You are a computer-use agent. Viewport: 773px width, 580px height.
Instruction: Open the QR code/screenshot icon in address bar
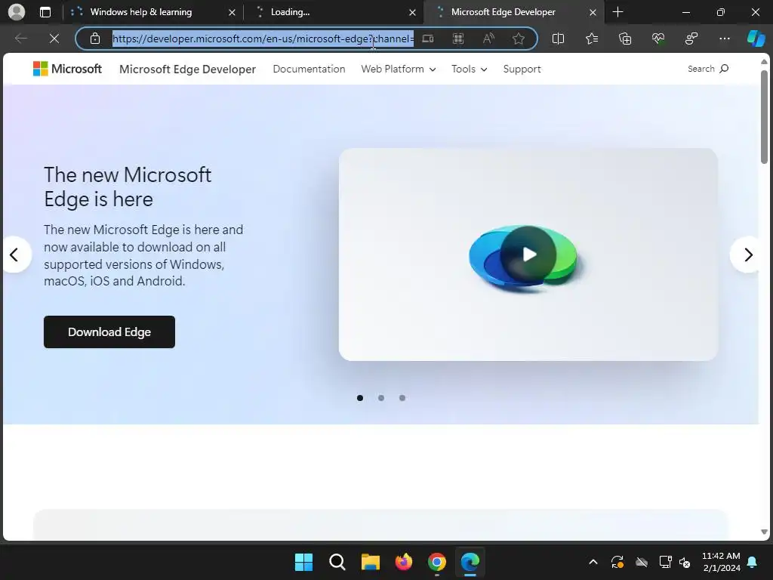(x=458, y=39)
